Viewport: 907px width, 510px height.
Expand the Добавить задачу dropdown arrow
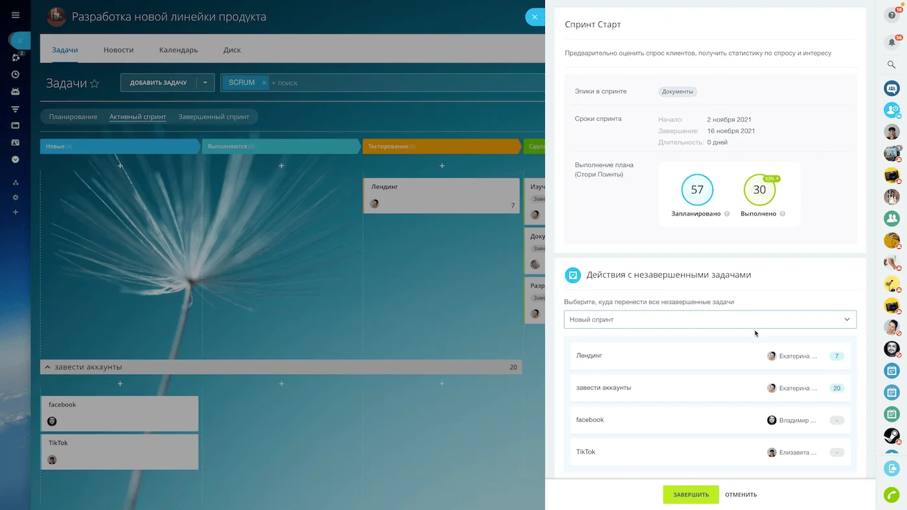pyautogui.click(x=205, y=83)
